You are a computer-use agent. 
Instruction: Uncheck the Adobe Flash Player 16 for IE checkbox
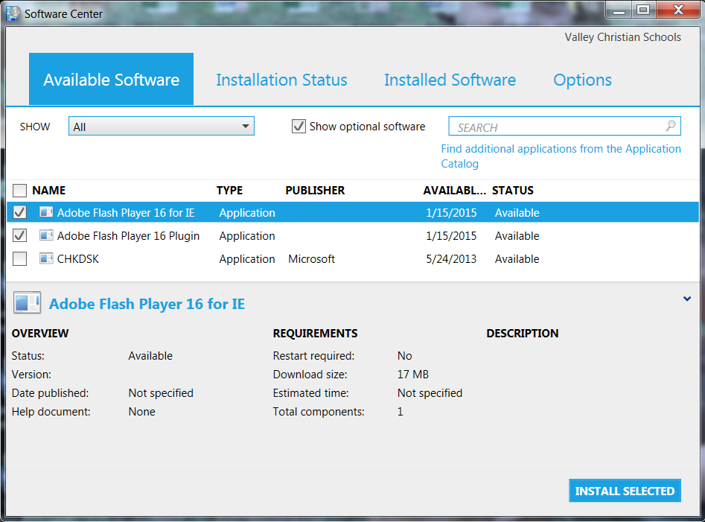[20, 213]
